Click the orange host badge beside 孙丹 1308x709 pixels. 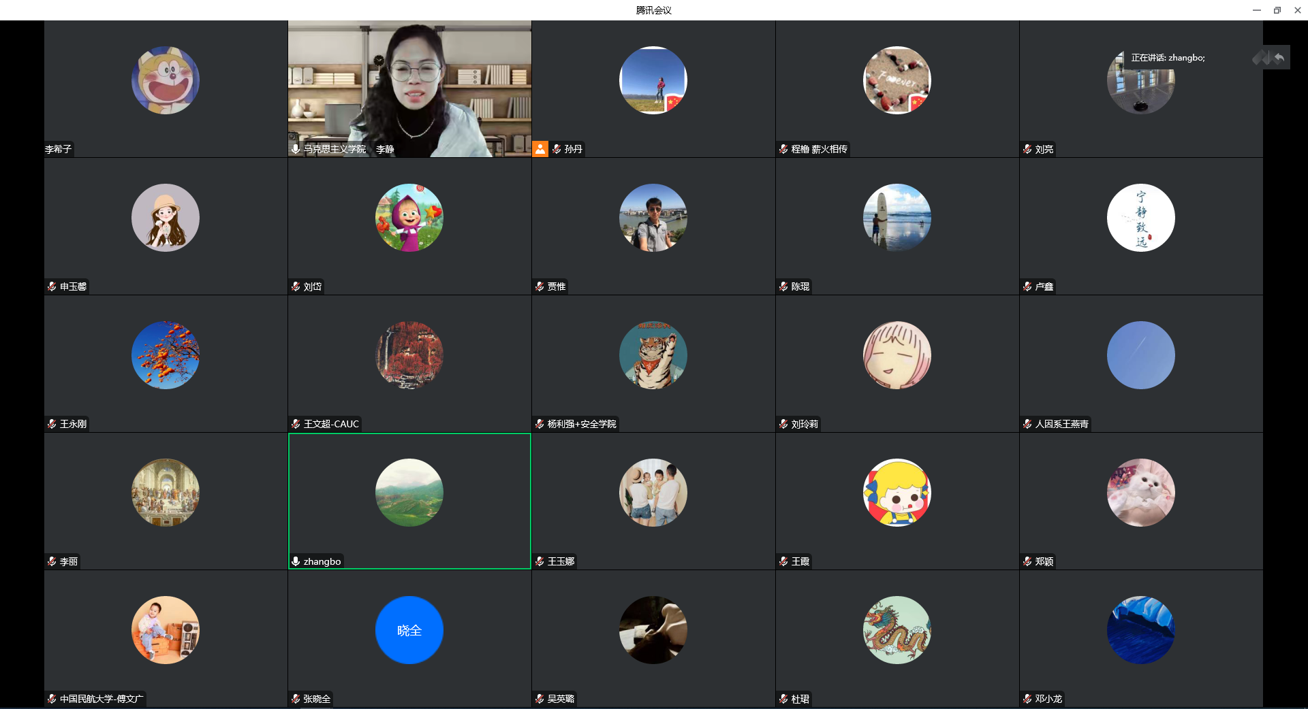pyautogui.click(x=540, y=149)
